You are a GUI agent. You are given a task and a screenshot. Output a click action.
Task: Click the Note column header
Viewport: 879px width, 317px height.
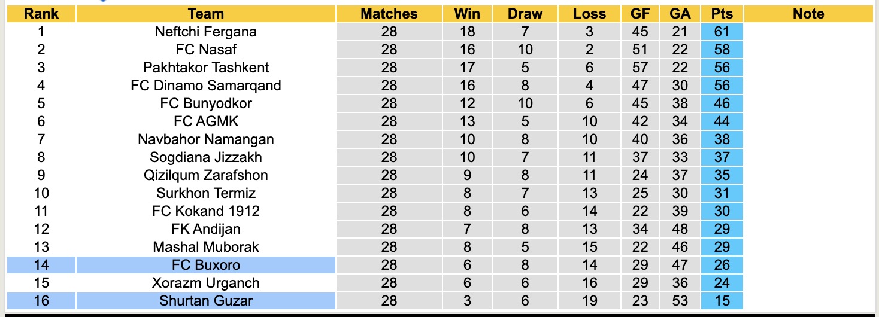click(808, 14)
